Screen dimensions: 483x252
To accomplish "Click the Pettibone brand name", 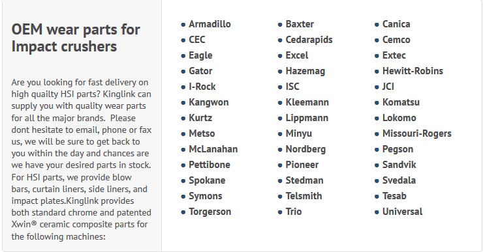I will [x=210, y=165].
